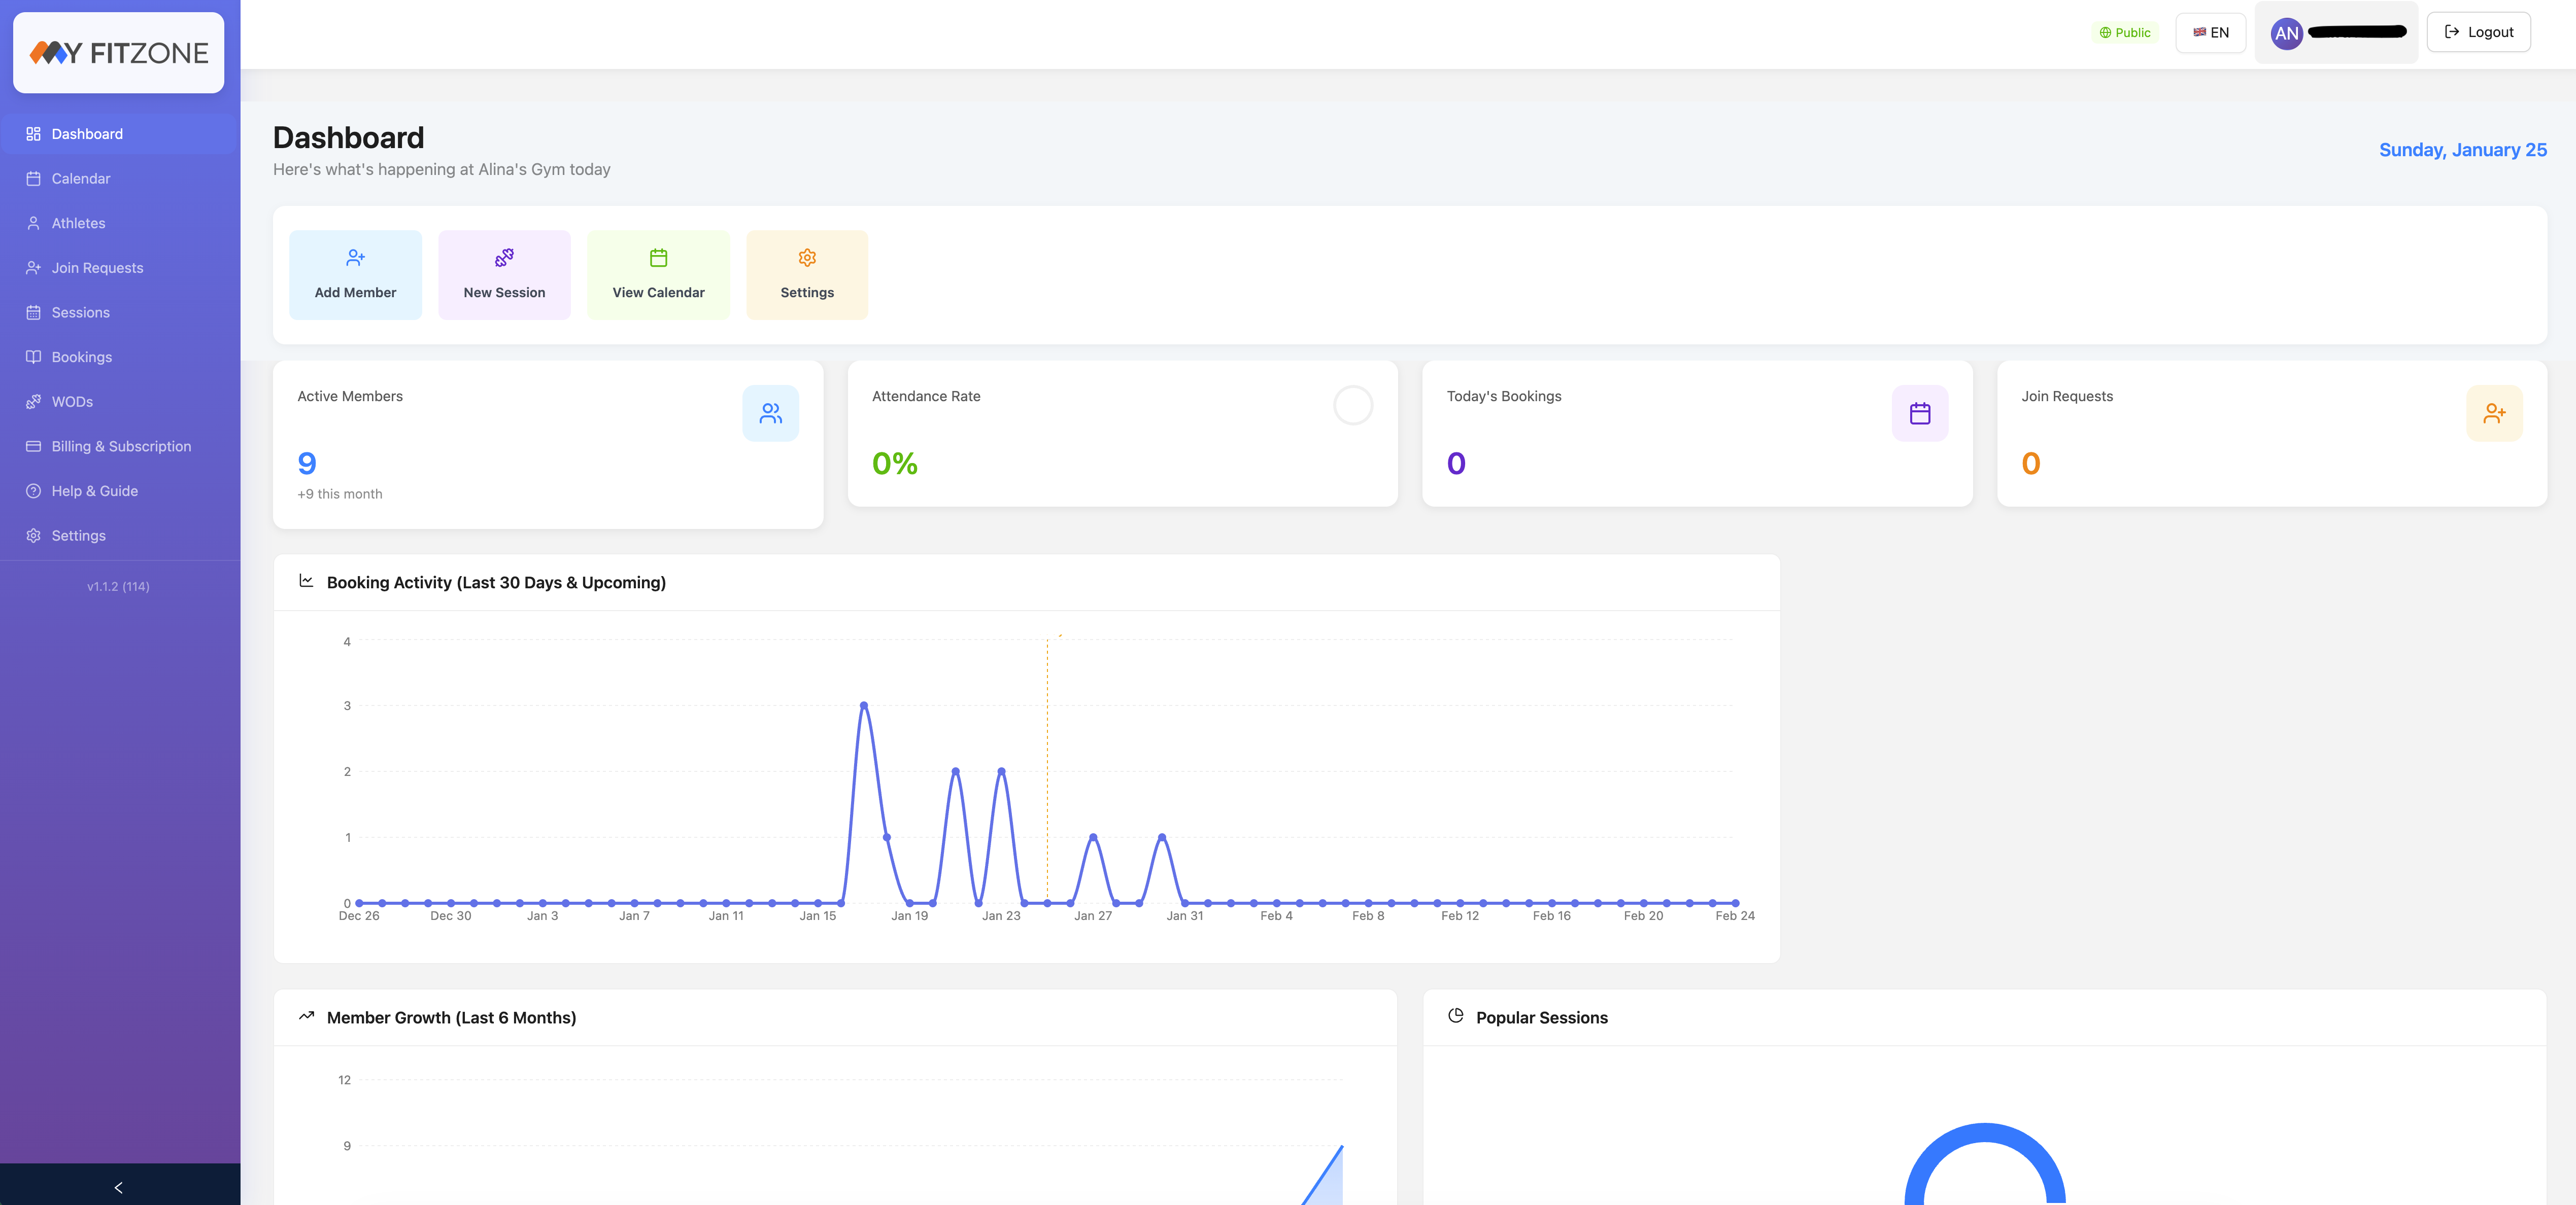Click the orange Settings gear tile
Viewport: 2576px width, 1205px height.
click(x=807, y=275)
